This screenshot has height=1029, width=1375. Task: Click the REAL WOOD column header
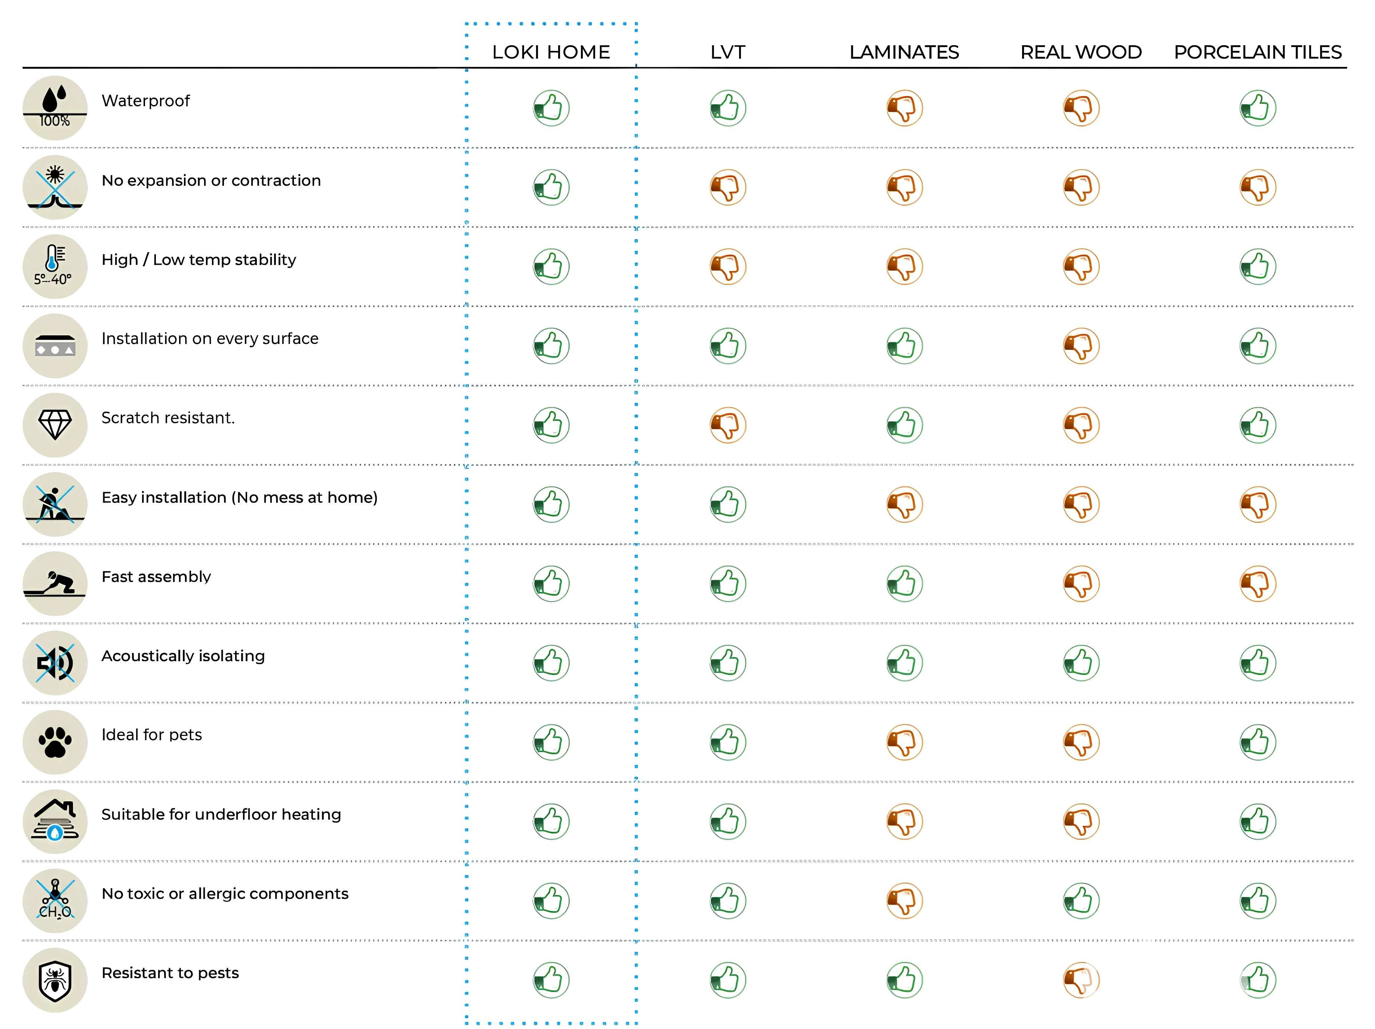(1081, 52)
